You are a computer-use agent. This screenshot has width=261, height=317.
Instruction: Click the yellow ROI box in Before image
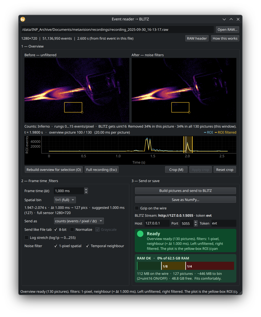click(73, 107)
